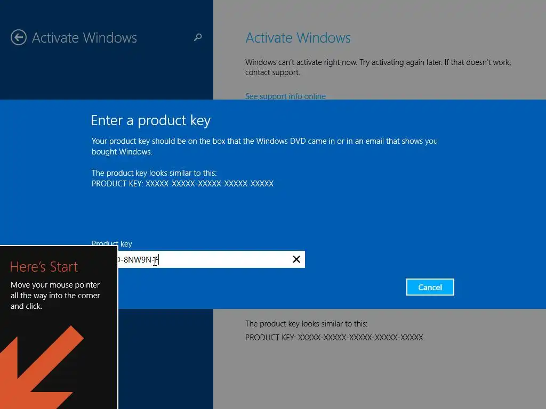The width and height of the screenshot is (546, 409).
Task: Clear the product key field with the X
Action: tap(296, 259)
